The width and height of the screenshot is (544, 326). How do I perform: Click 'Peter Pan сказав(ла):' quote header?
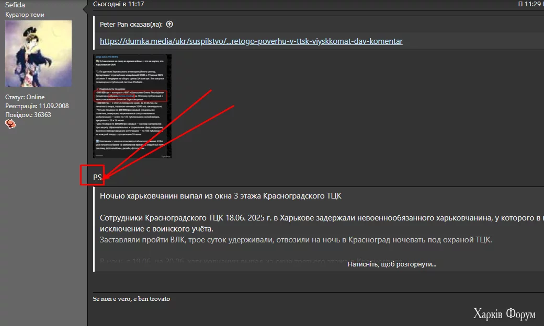pos(131,24)
